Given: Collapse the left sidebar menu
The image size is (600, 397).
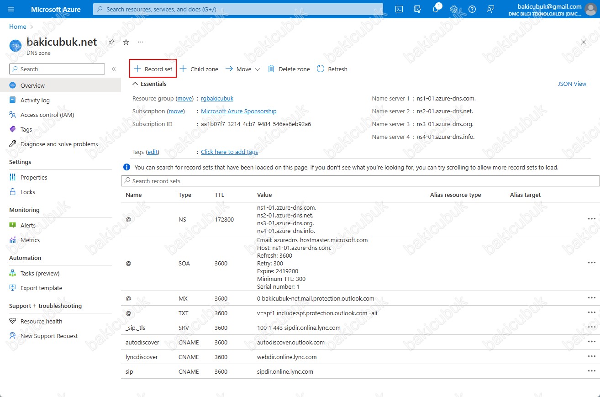Looking at the screenshot, I should [x=114, y=69].
